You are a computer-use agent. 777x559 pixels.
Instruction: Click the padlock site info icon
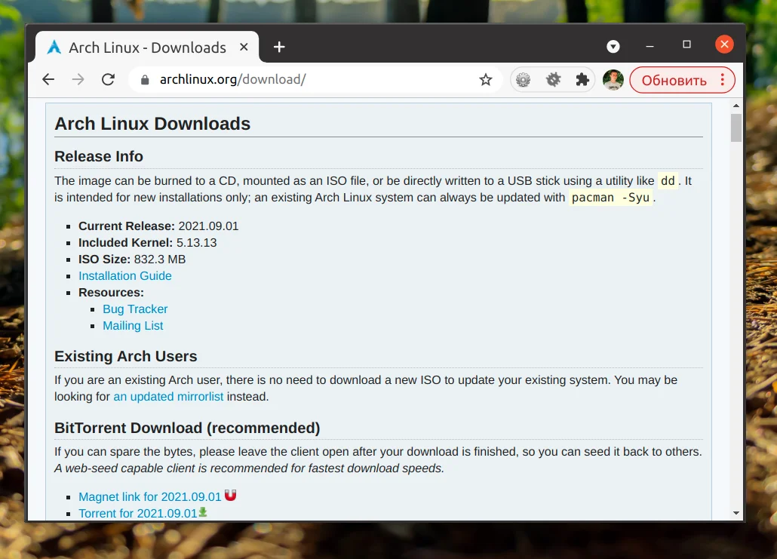145,80
